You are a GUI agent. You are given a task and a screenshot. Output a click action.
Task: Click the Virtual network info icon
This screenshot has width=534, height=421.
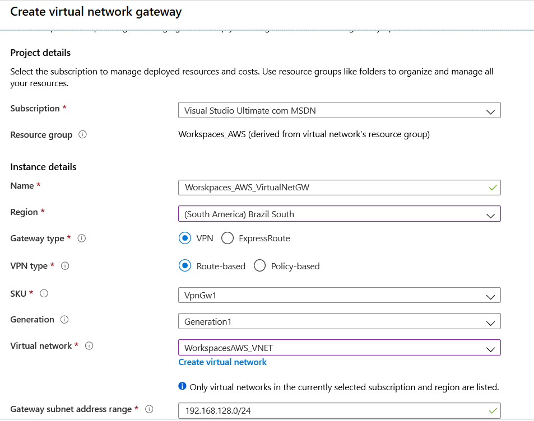pyautogui.click(x=89, y=346)
